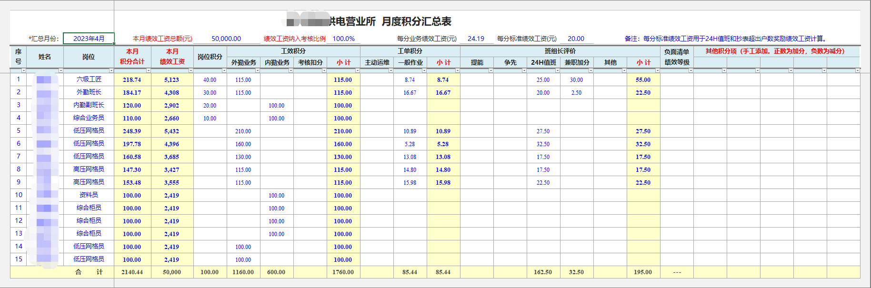Click the 班组长评价 group header

click(x=560, y=51)
